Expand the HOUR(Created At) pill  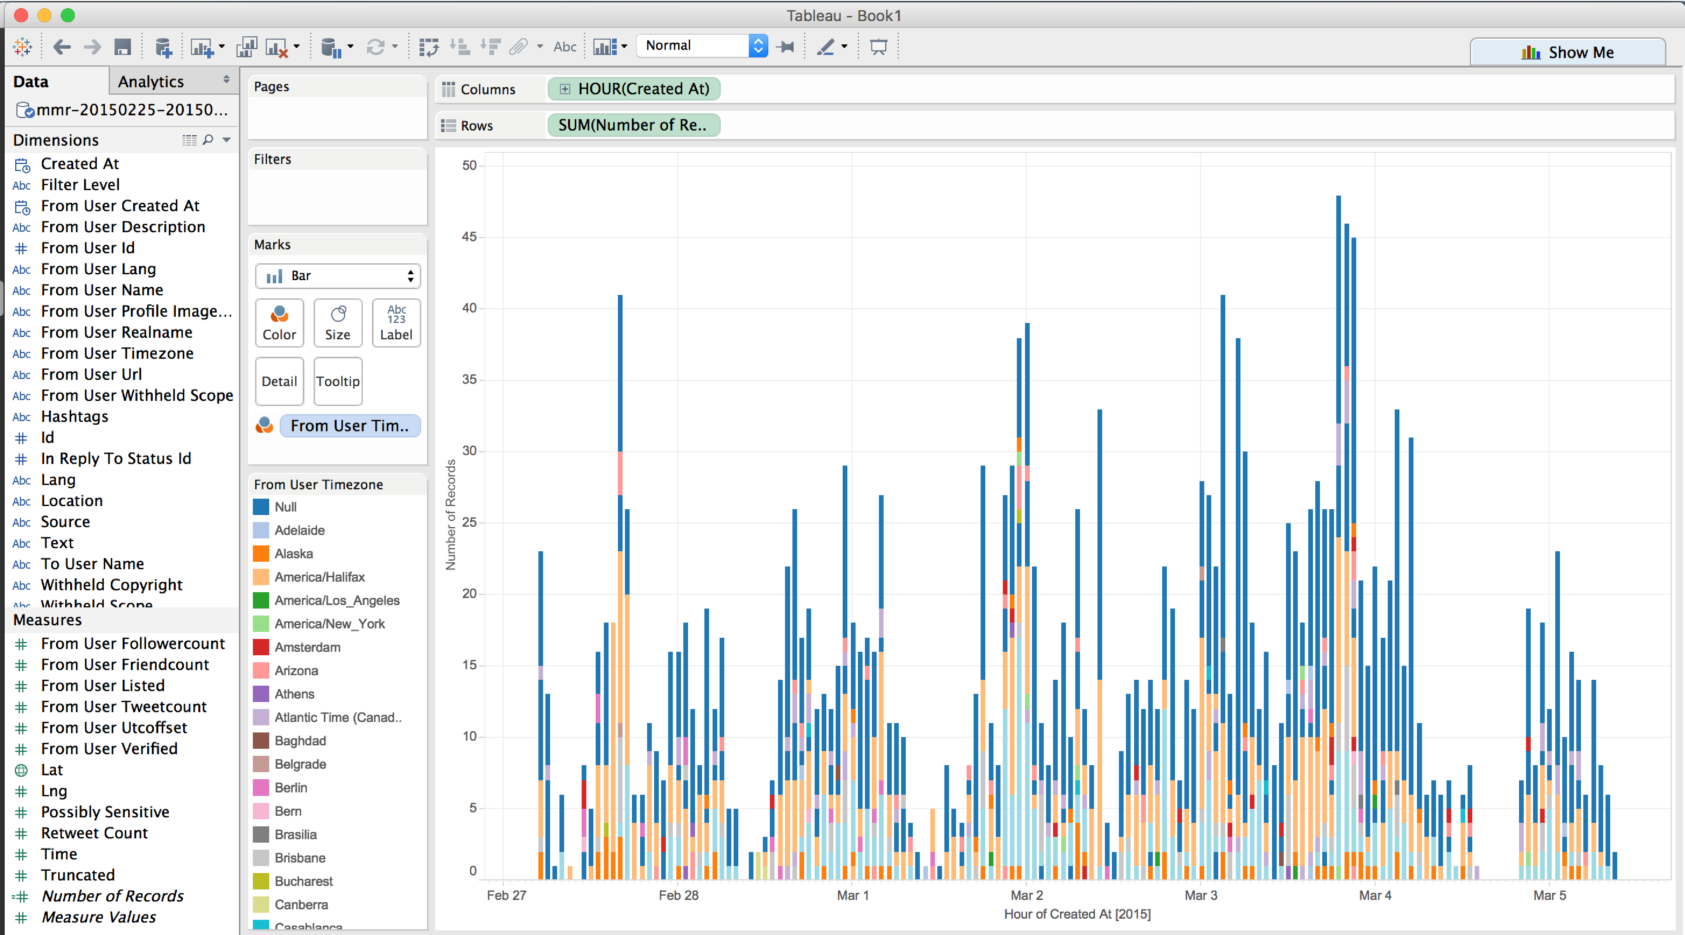tap(565, 89)
